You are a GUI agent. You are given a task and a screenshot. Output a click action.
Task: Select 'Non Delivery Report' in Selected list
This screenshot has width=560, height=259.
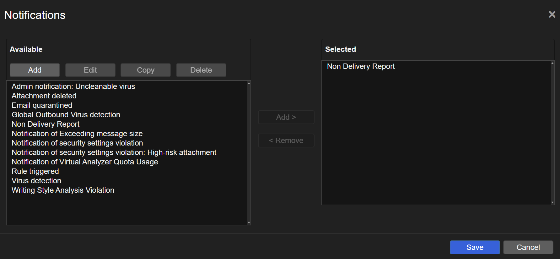pos(361,66)
